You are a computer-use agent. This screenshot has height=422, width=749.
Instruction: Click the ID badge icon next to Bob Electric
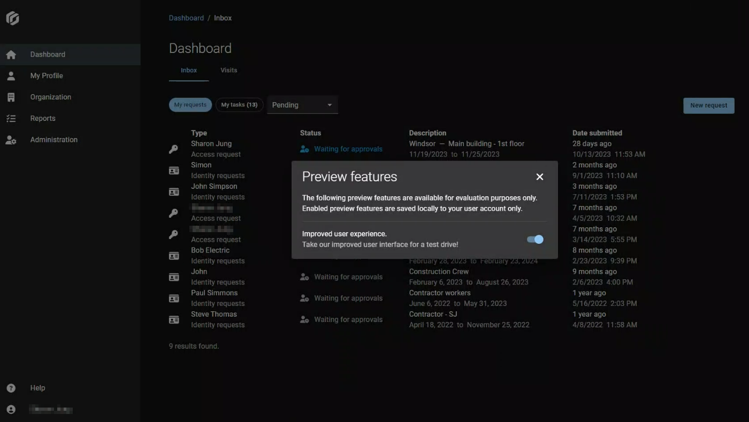pyautogui.click(x=173, y=256)
